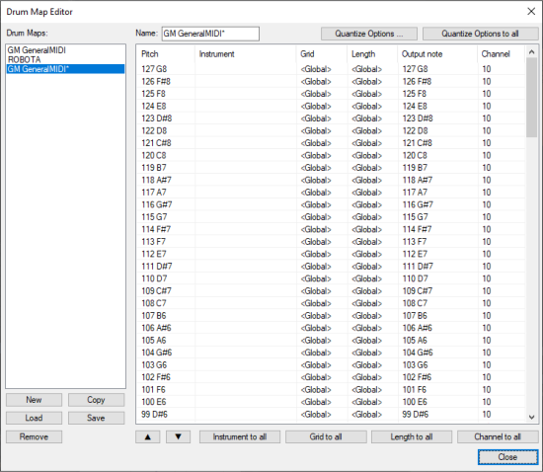Click the Name input field

point(210,34)
